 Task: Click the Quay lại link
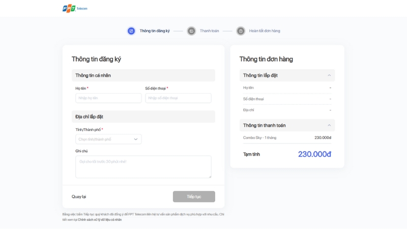(79, 197)
